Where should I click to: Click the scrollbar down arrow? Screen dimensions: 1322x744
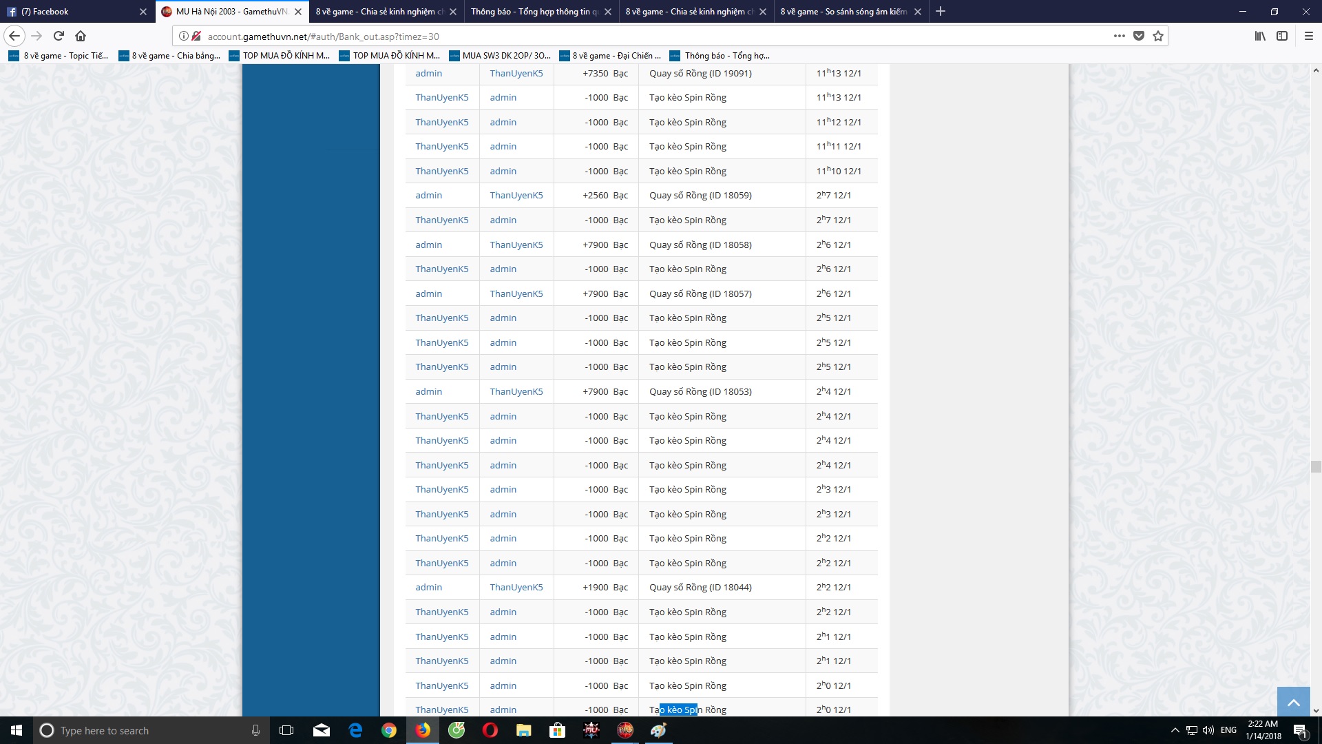click(x=1316, y=711)
